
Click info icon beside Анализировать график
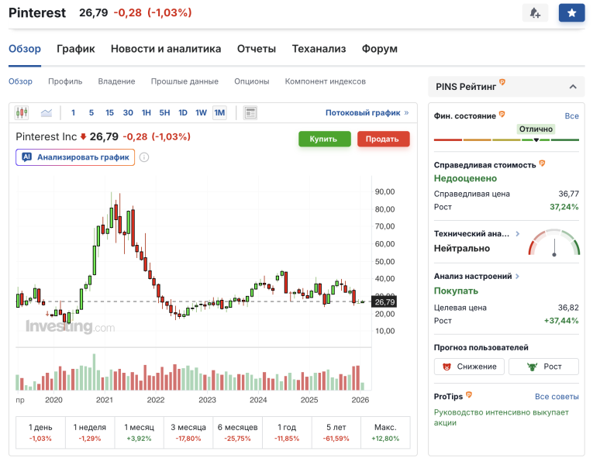pos(144,157)
